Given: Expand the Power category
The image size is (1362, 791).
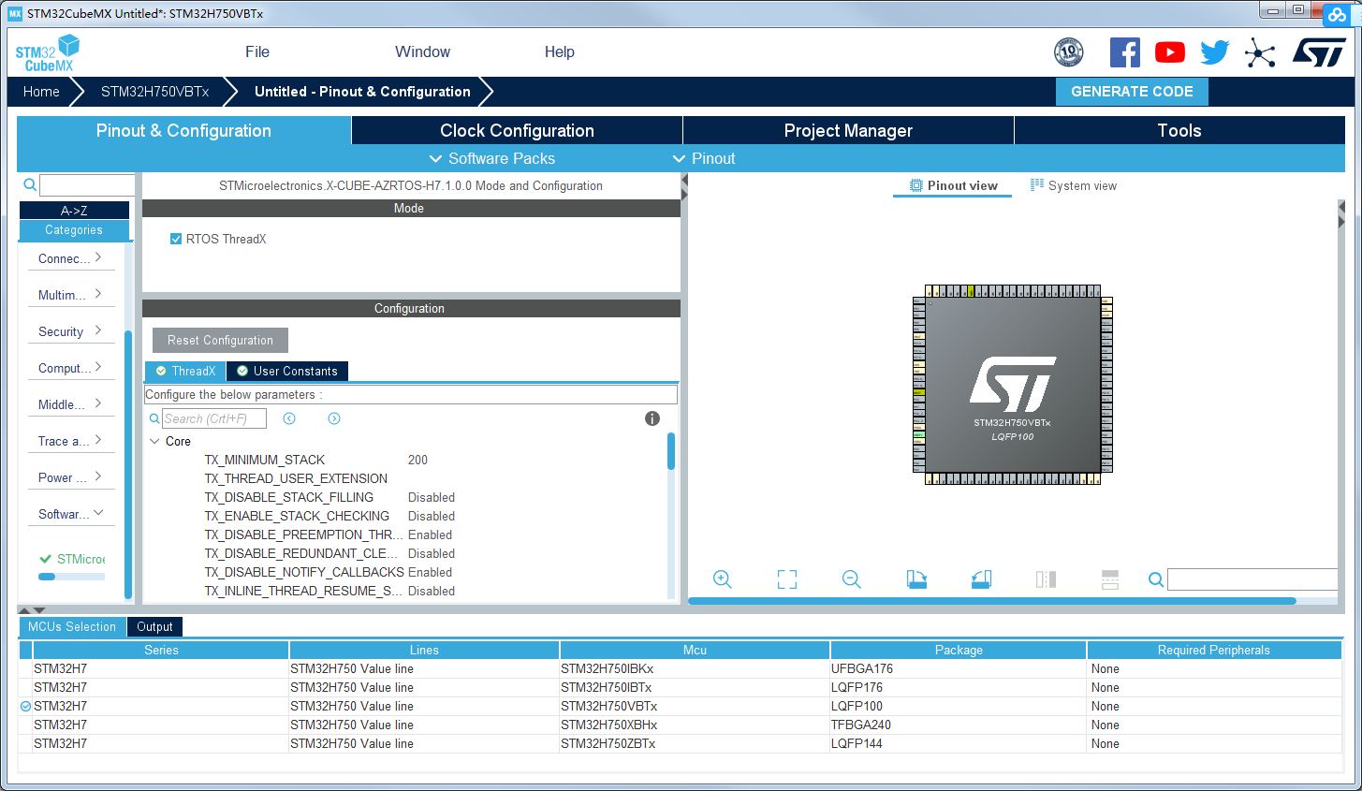Looking at the screenshot, I should pyautogui.click(x=70, y=477).
